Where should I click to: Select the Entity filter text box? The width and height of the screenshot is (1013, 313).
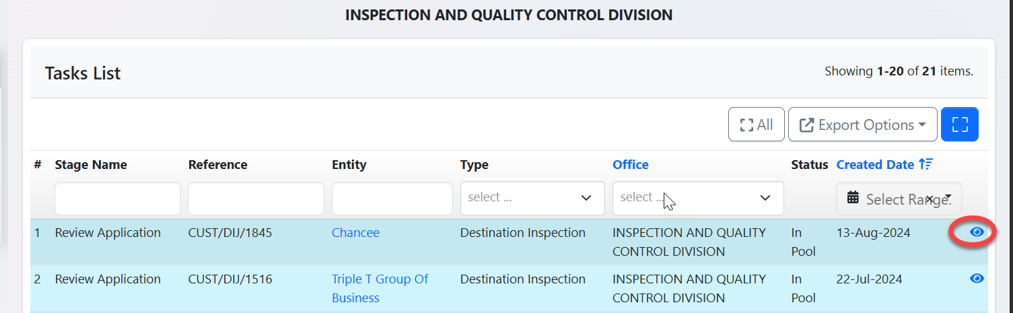(x=392, y=199)
